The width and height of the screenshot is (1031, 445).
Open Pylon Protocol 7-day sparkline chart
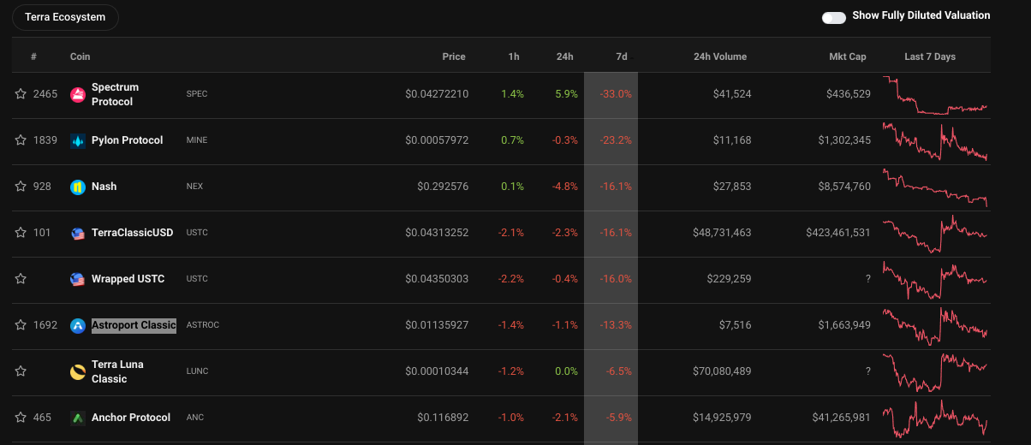[936, 141]
